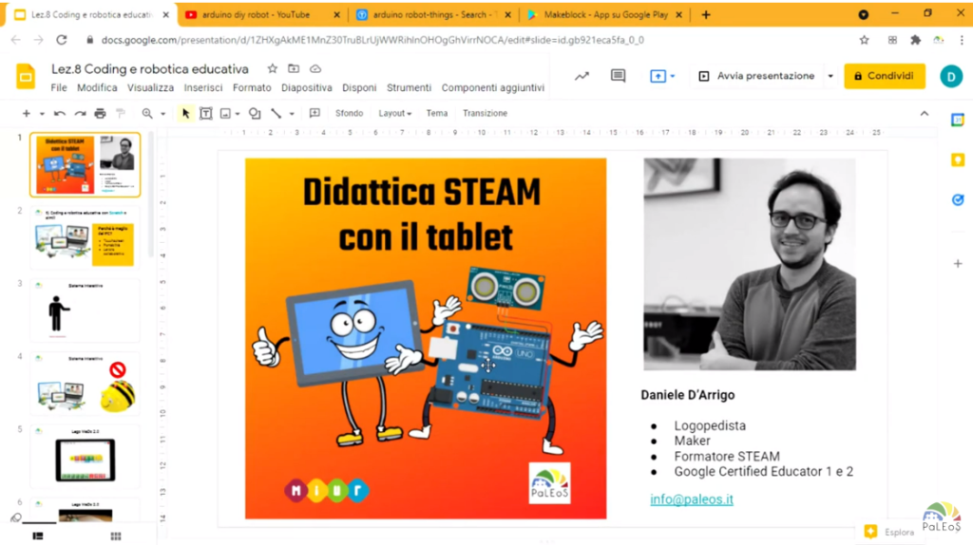Click the present to meeting icon
Viewport: 973px width, 545px height.
coord(658,76)
